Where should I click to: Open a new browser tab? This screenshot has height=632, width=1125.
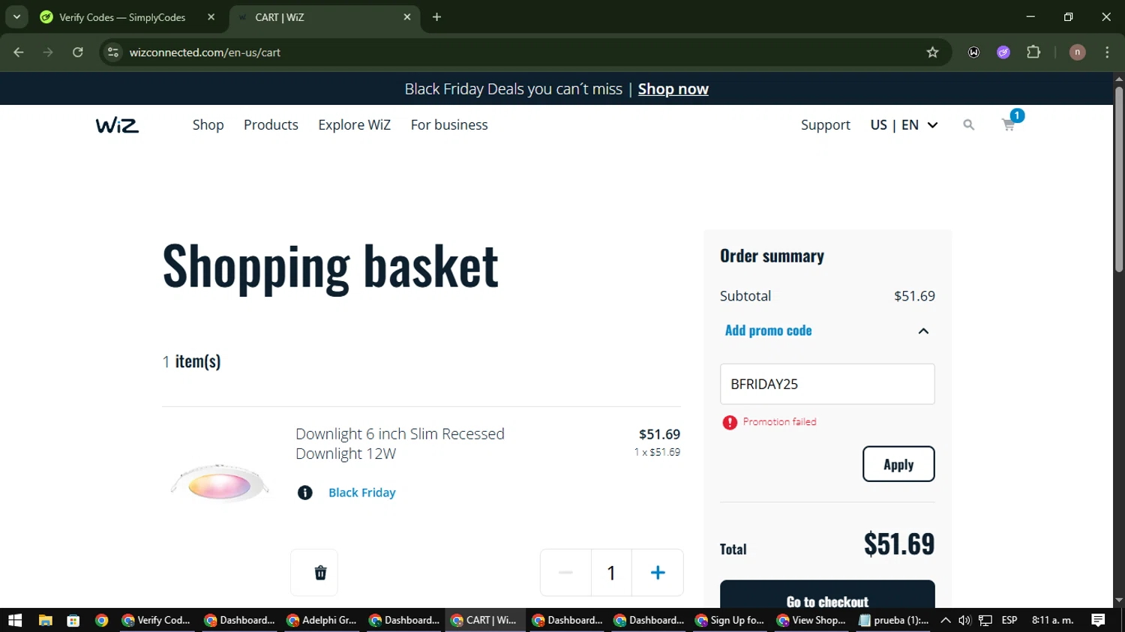(436, 17)
